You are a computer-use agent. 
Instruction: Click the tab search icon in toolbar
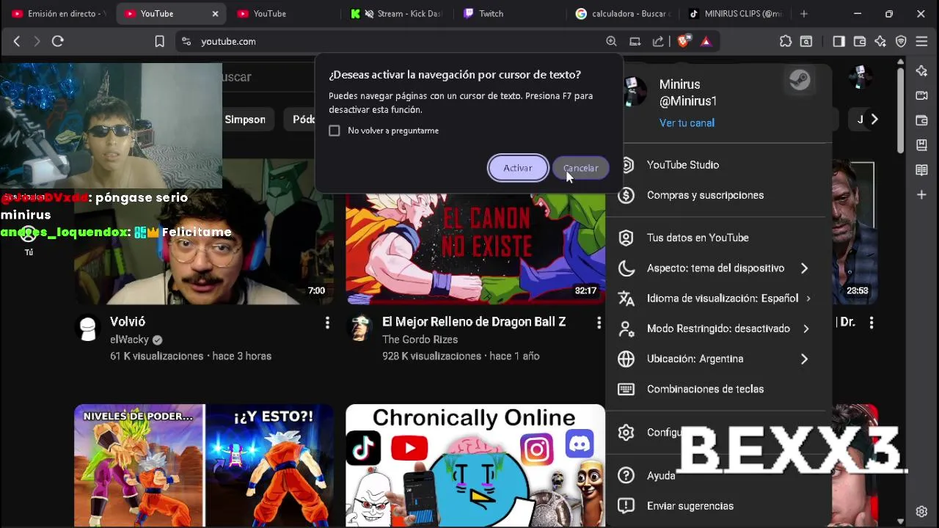806,42
